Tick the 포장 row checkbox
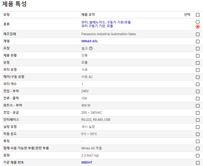The image size is (203, 166). click(197, 49)
